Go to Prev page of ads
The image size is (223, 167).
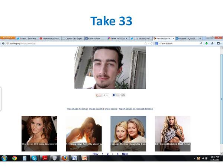point(96,154)
